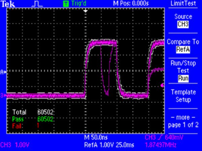Open Template Setup
The image size is (202, 151).
pos(183,96)
